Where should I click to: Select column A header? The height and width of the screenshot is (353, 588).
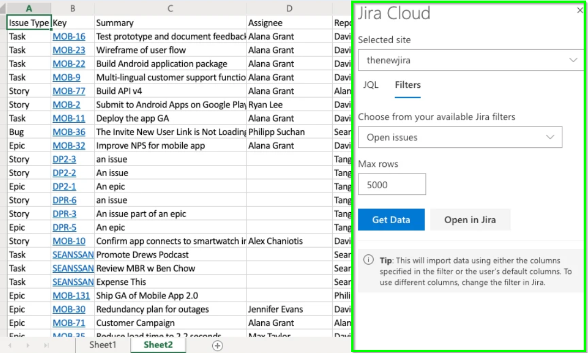(x=29, y=8)
